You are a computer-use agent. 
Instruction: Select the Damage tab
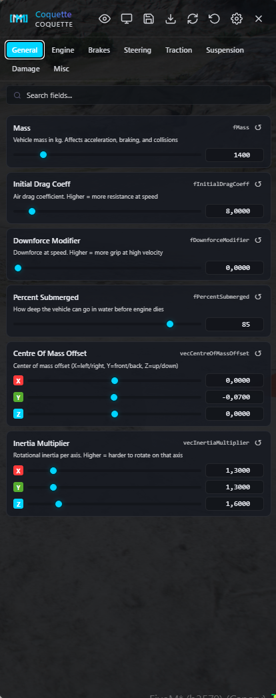pyautogui.click(x=26, y=69)
